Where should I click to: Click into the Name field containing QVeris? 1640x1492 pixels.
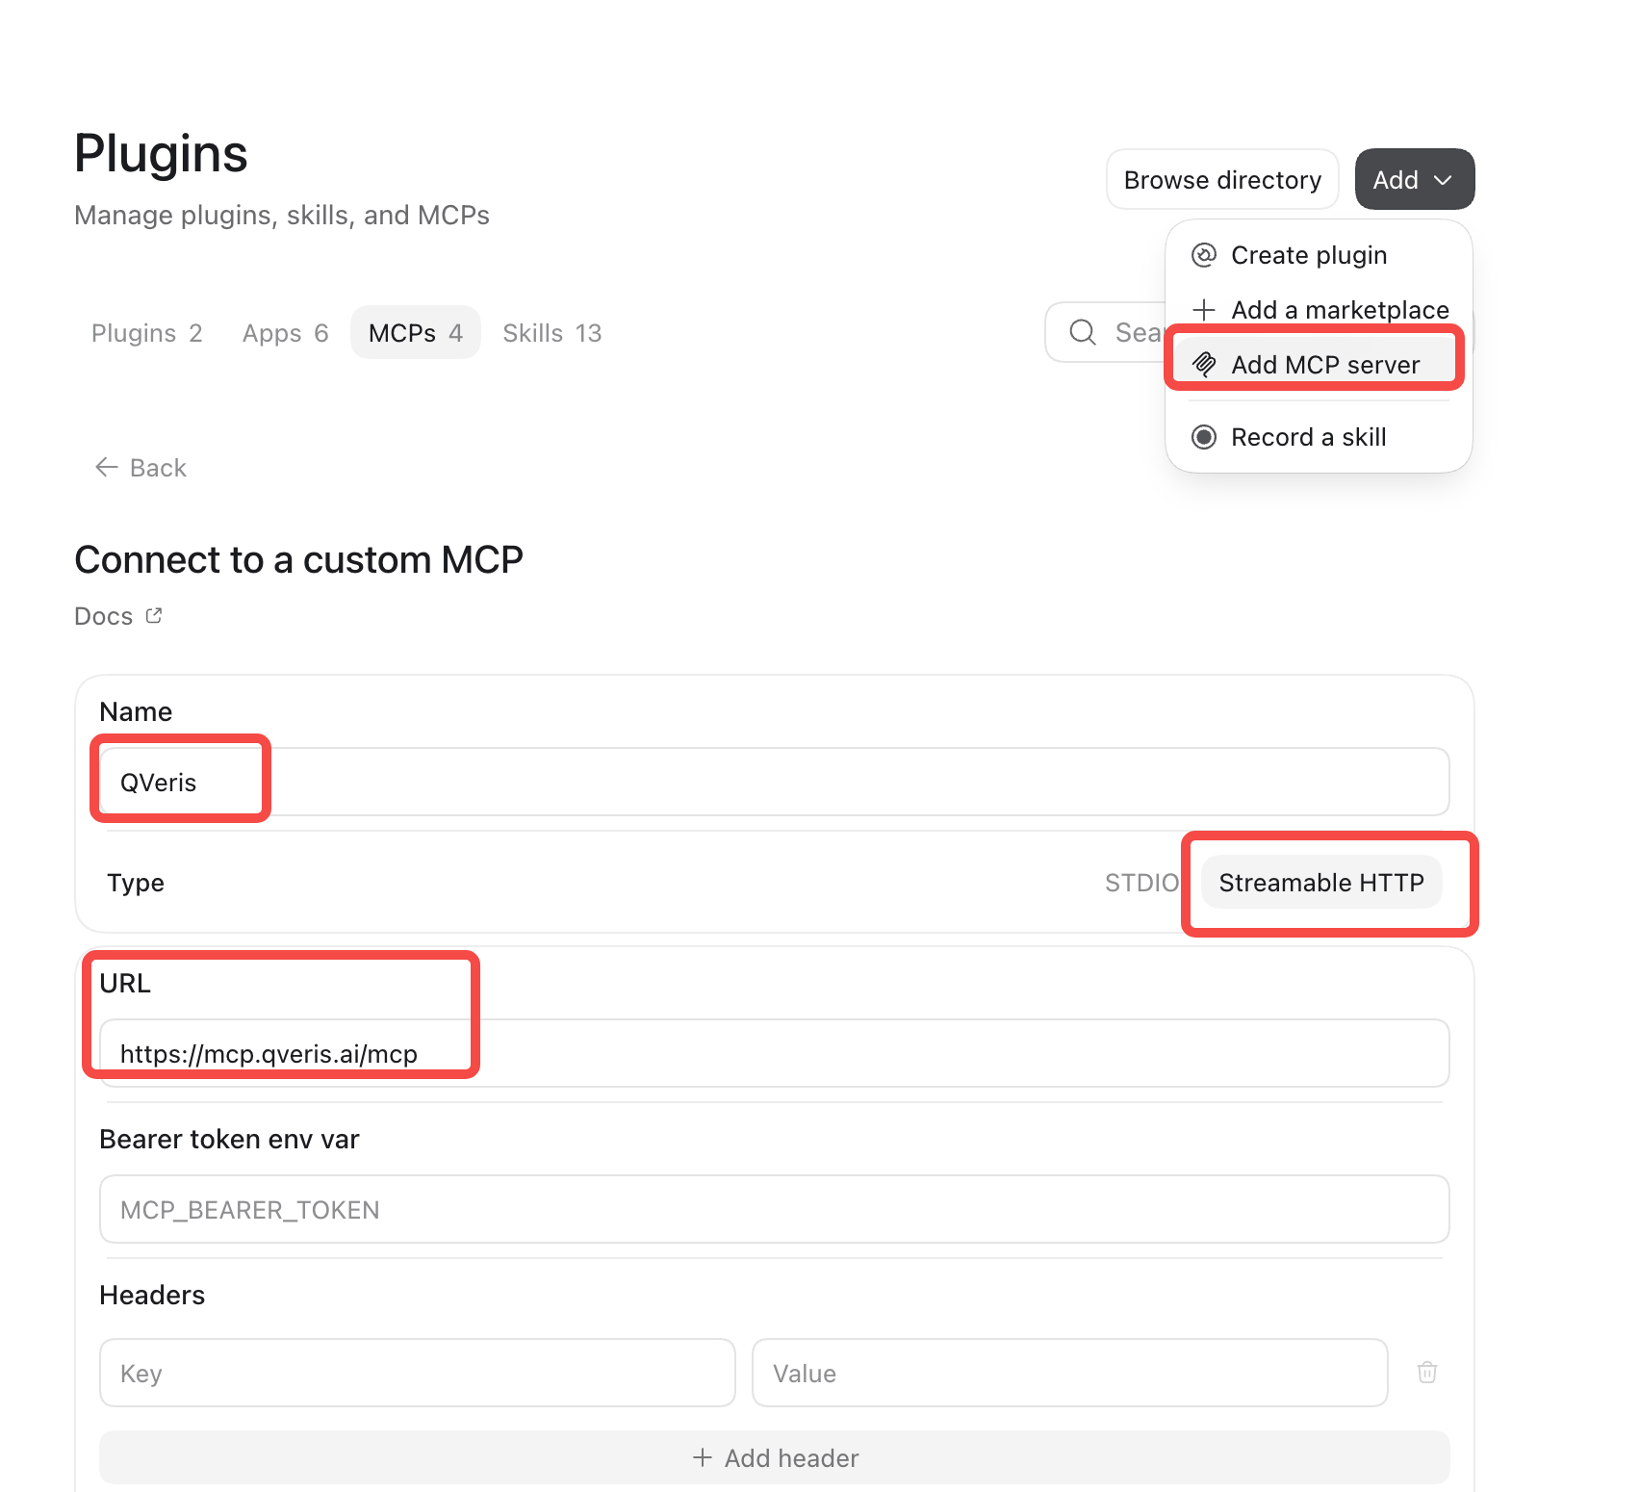click(775, 782)
